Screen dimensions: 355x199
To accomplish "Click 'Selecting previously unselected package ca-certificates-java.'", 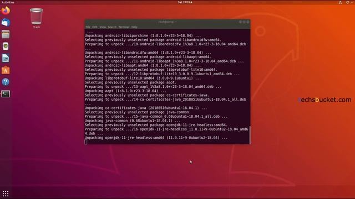I will click(x=146, y=95).
